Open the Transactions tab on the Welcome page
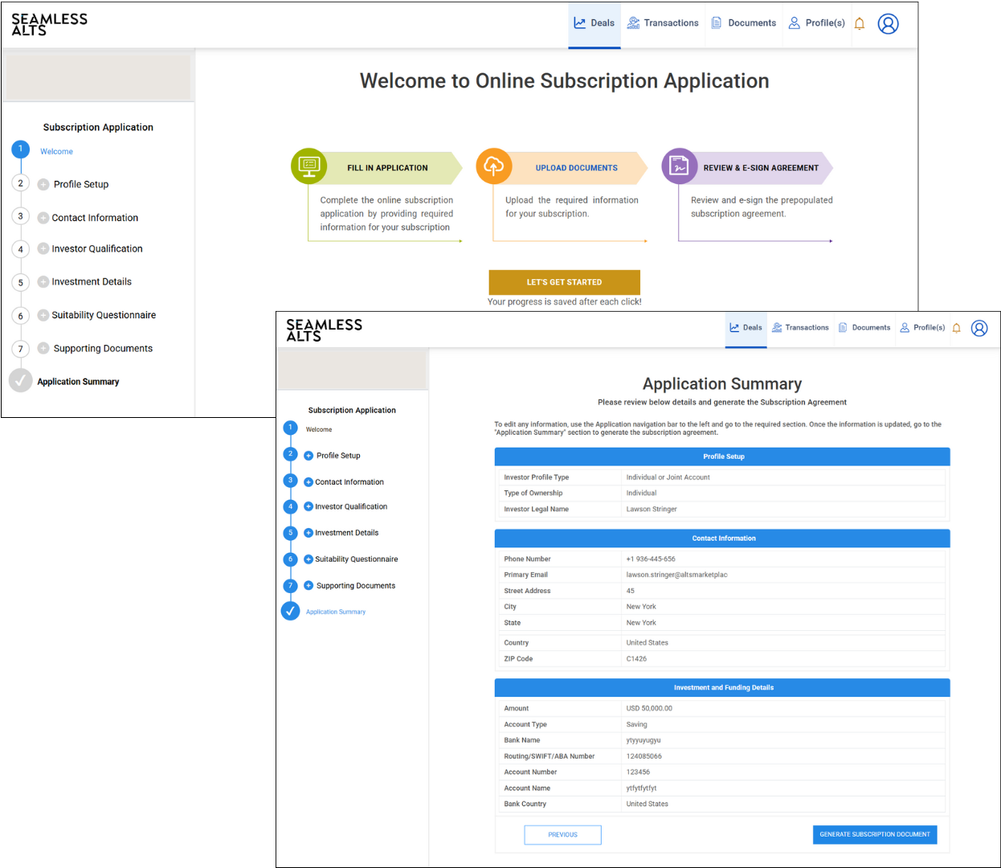 663,23
